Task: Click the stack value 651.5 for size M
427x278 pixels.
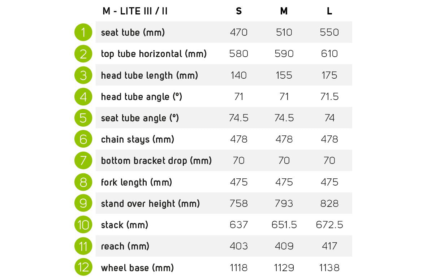Action: [284, 225]
